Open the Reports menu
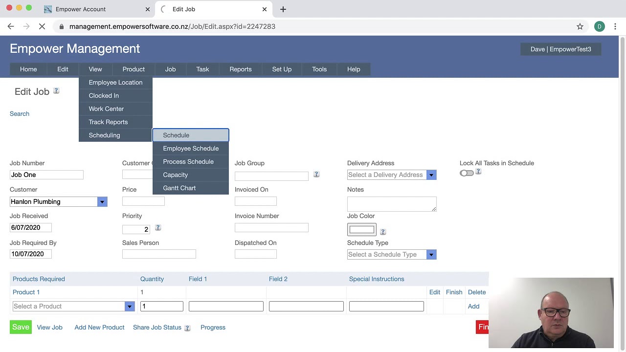This screenshot has height=352, width=626. 241,69
